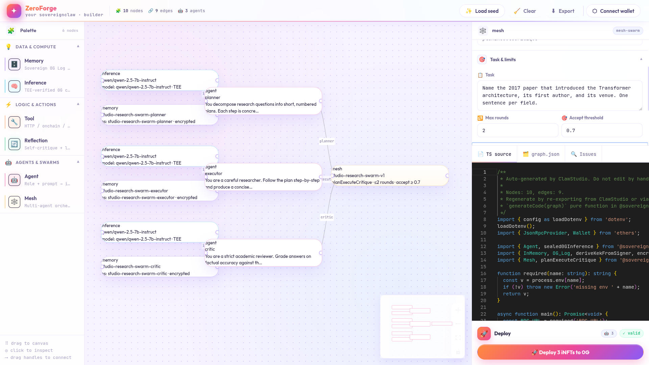Viewport: 649px width, 365px height.
Task: Collapse the Task & limits section arrow
Action: point(641,59)
